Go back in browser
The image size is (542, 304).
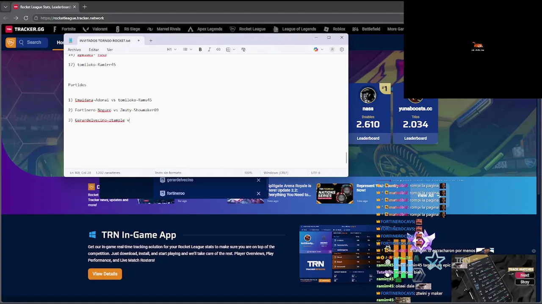coord(6,18)
